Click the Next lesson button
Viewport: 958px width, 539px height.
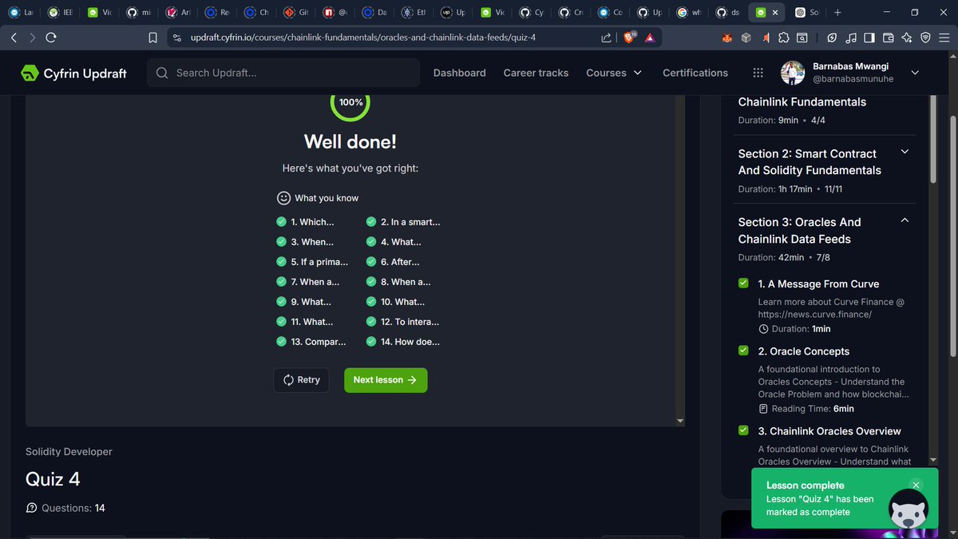point(386,380)
